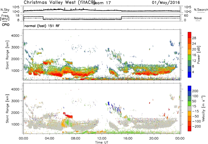Click the 'Christmas Valley West (fitACF)' title

pyautogui.click(x=59, y=2)
